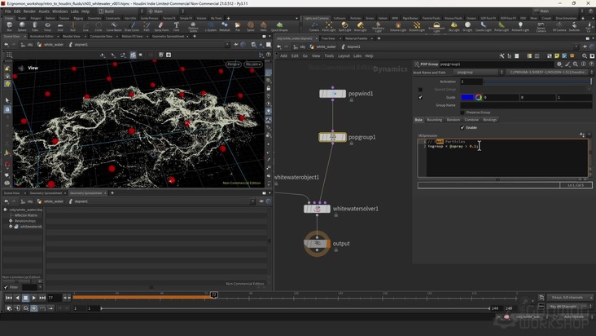
Task: Enable the Preserve Group checkbox
Action: (462, 112)
